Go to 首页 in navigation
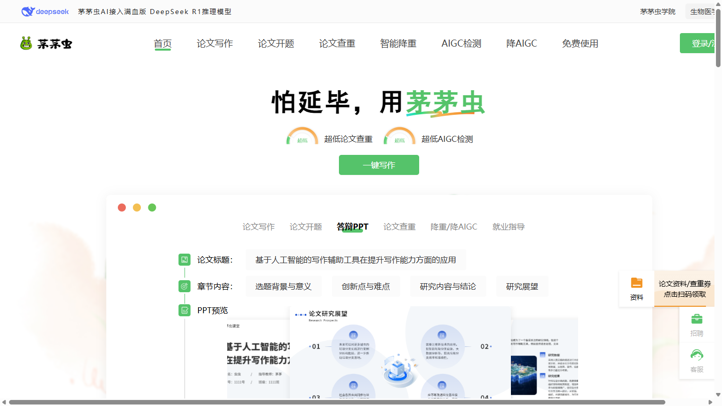 162,44
